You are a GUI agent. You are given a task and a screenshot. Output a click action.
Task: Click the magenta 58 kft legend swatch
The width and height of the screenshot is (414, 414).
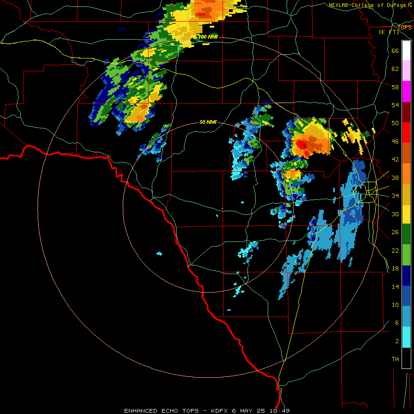coord(406,92)
